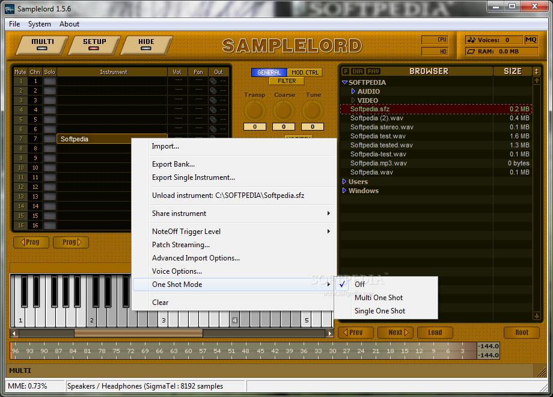Click the browser scroll down arrow
Viewport: 553px width, 397px height.
tap(536, 316)
